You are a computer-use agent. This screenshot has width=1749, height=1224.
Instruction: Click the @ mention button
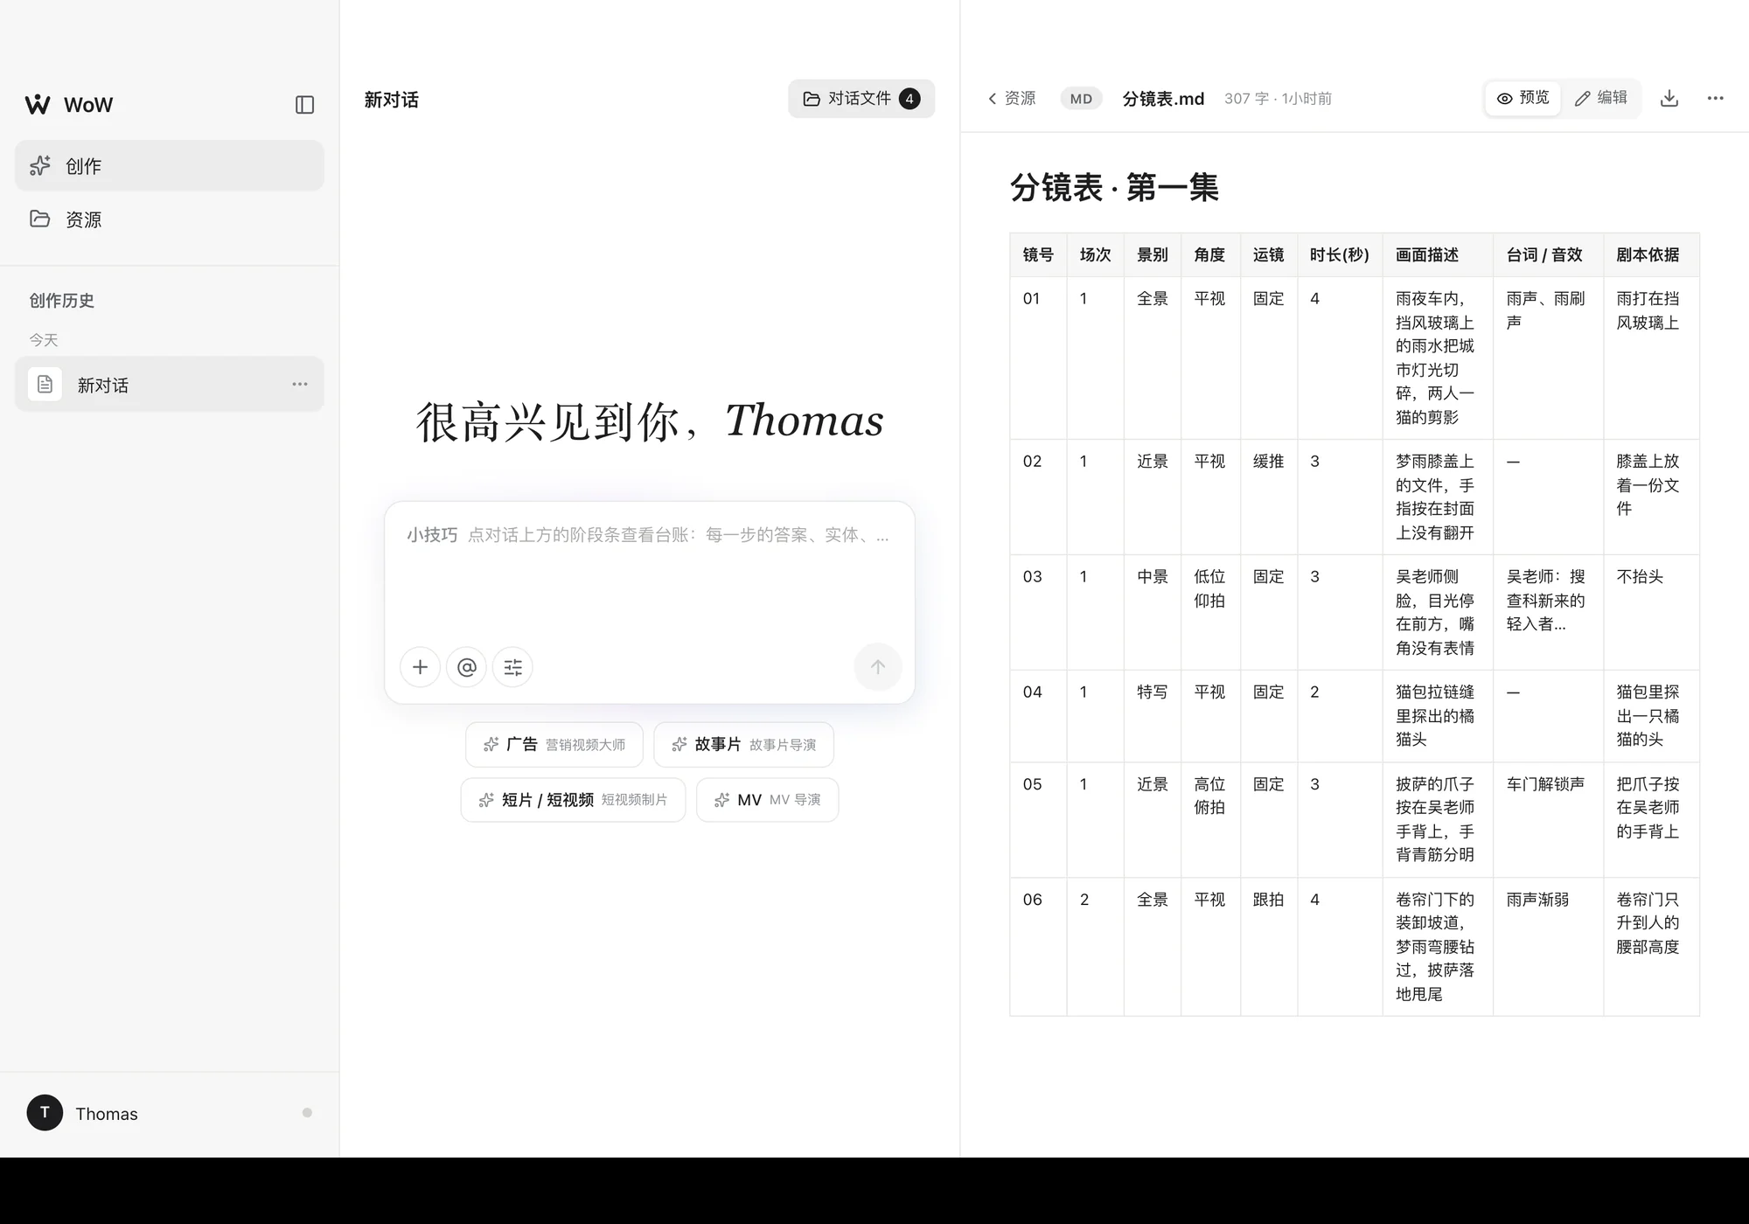tap(467, 667)
